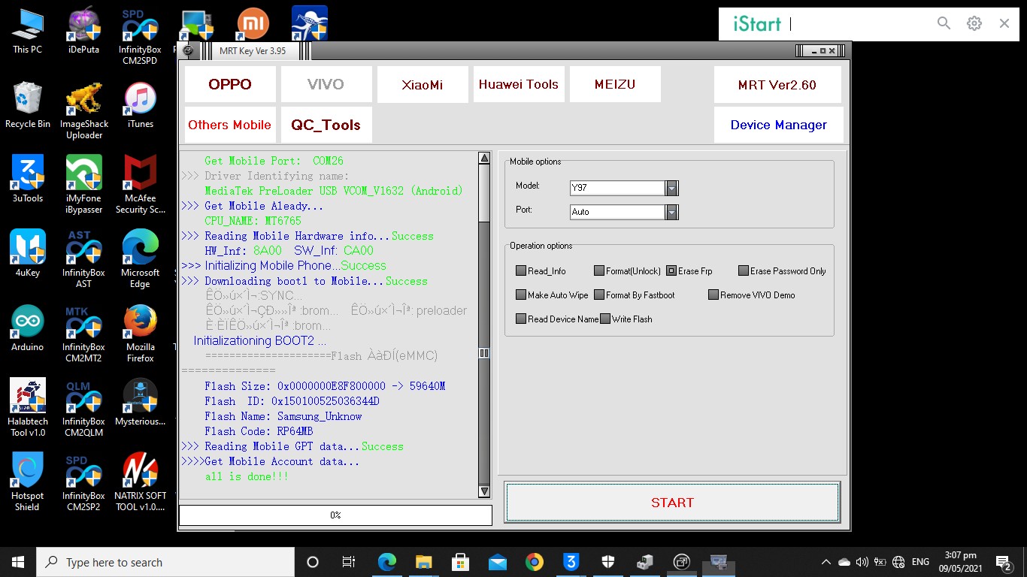Switch to the OPPO tab
Image resolution: width=1027 pixels, height=577 pixels.
pyautogui.click(x=230, y=84)
